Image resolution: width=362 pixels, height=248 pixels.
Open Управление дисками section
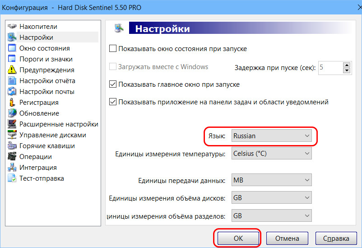53,135
